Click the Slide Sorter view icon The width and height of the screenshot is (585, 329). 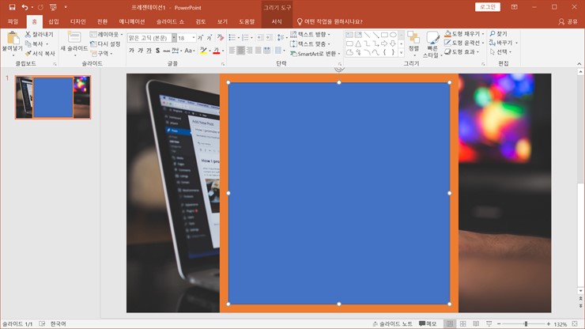tap(463, 323)
